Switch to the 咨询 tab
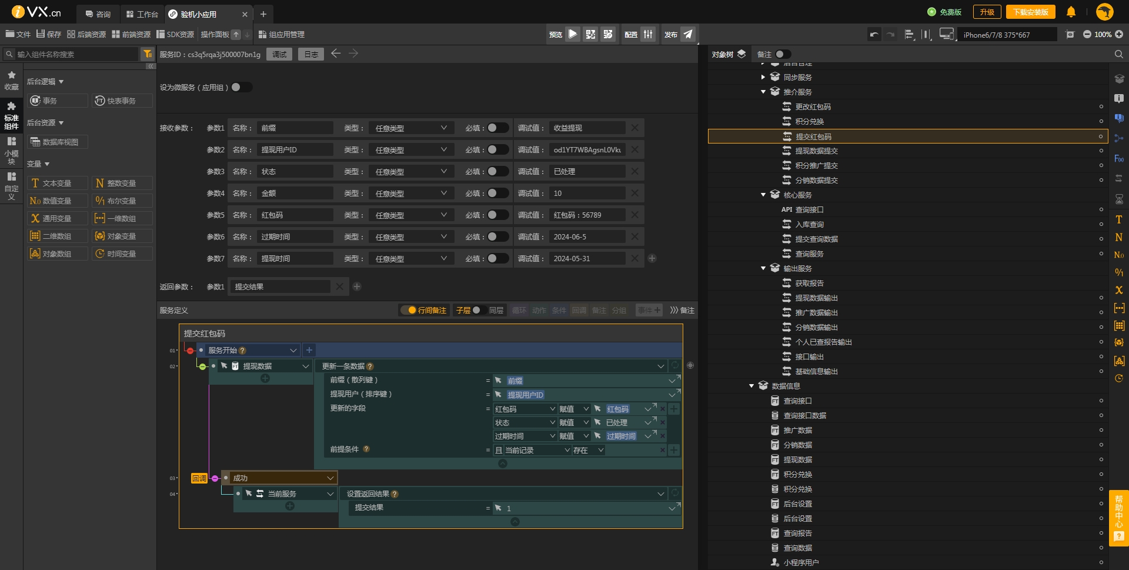Screen dimensions: 1129x570 [98, 14]
